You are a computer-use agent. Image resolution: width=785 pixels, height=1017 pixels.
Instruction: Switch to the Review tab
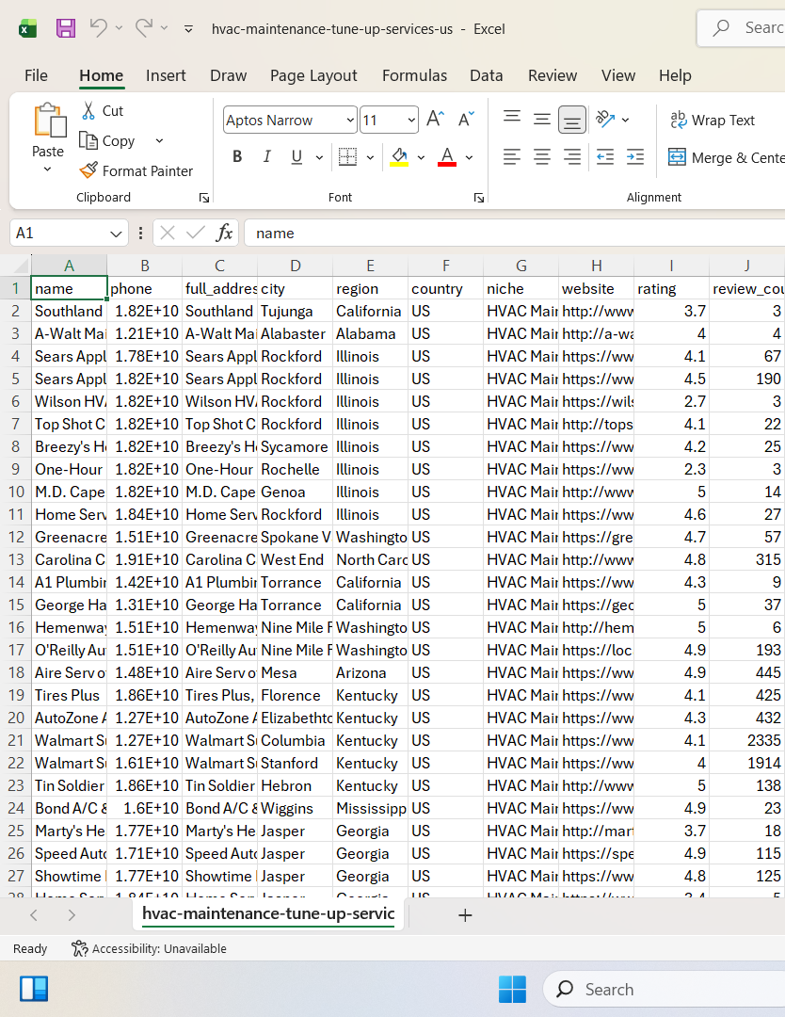[x=553, y=75]
